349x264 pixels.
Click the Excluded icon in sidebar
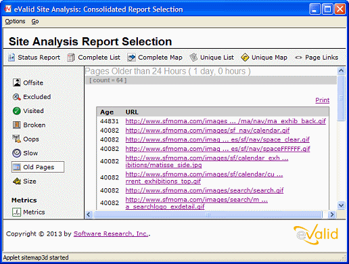pos(17,97)
